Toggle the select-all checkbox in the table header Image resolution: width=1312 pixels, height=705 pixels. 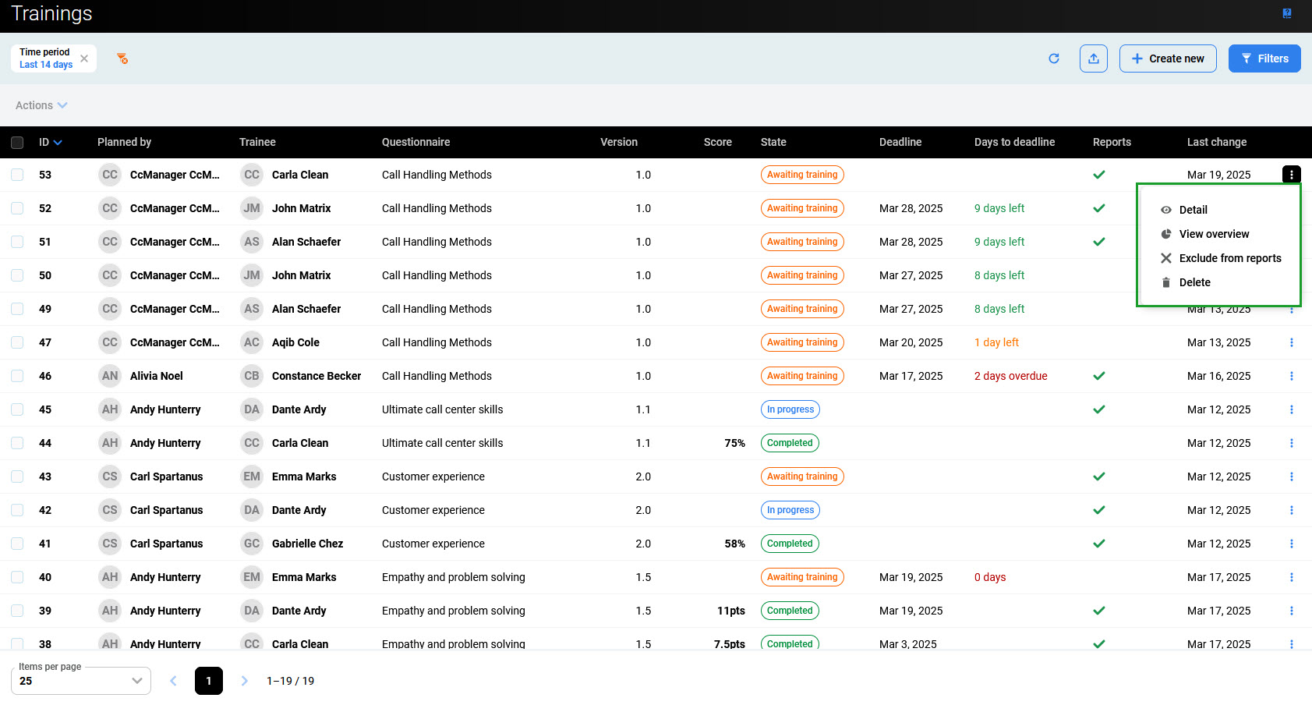point(17,143)
